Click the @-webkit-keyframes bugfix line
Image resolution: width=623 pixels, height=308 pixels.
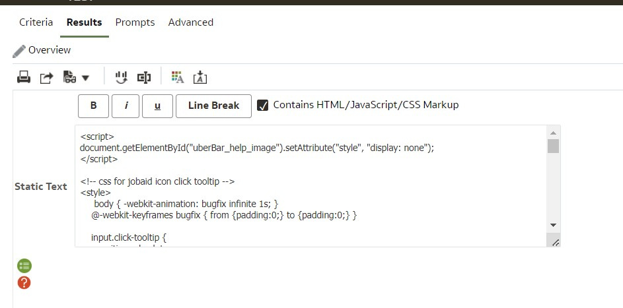[x=224, y=215]
